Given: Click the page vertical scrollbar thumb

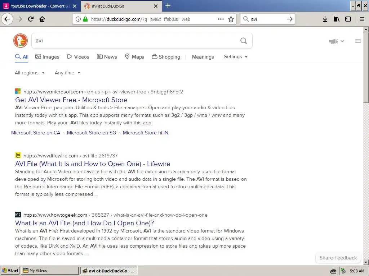Looking at the screenshot, I should click(x=366, y=68).
